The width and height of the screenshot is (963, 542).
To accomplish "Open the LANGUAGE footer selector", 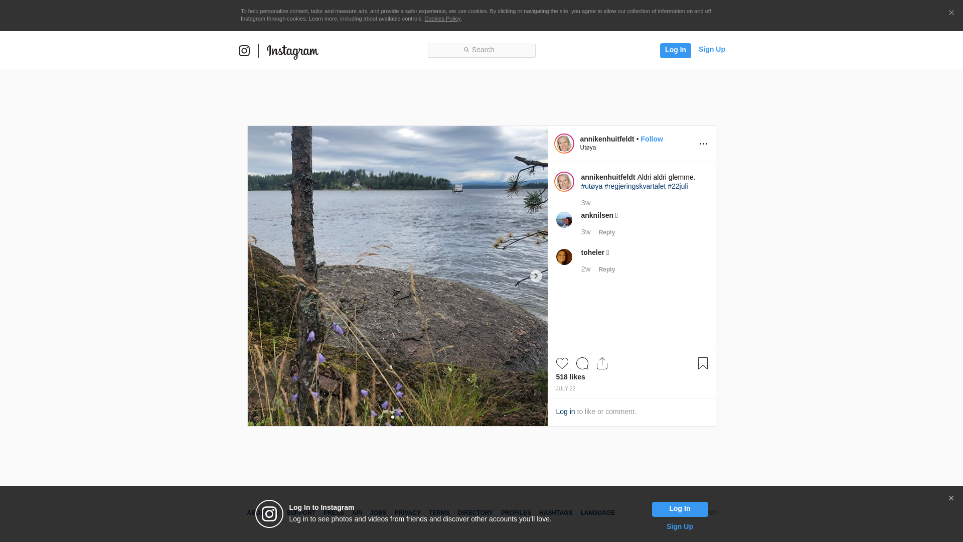I will point(597,513).
